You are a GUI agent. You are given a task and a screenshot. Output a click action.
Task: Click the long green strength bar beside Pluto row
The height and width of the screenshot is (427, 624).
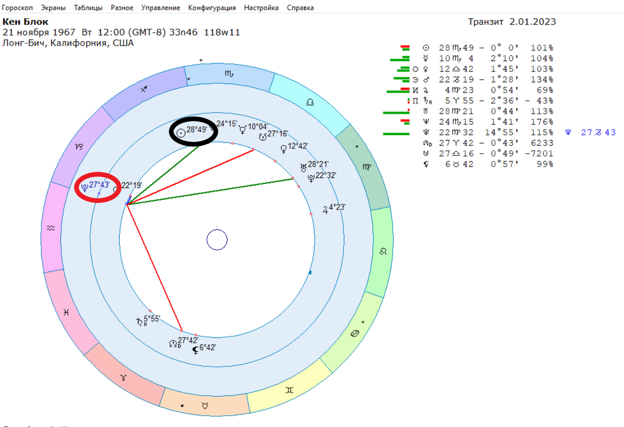(396, 134)
